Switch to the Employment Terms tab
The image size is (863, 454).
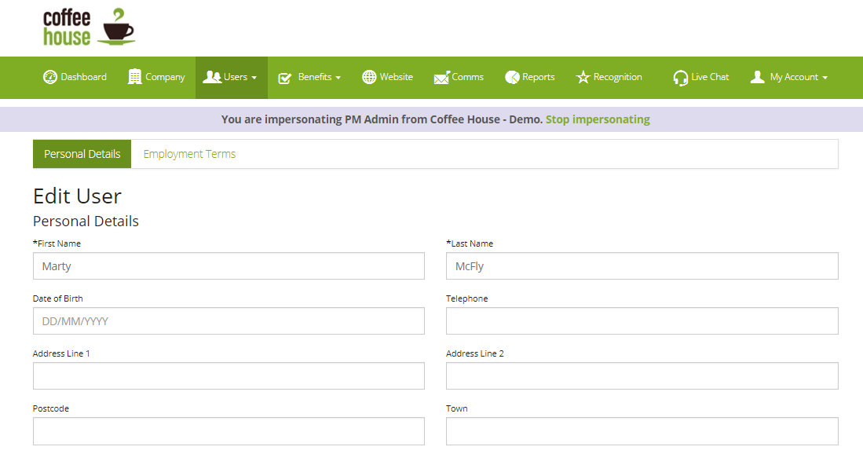(x=189, y=153)
